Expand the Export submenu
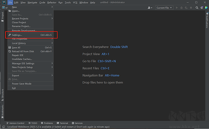 [x=31, y=76]
